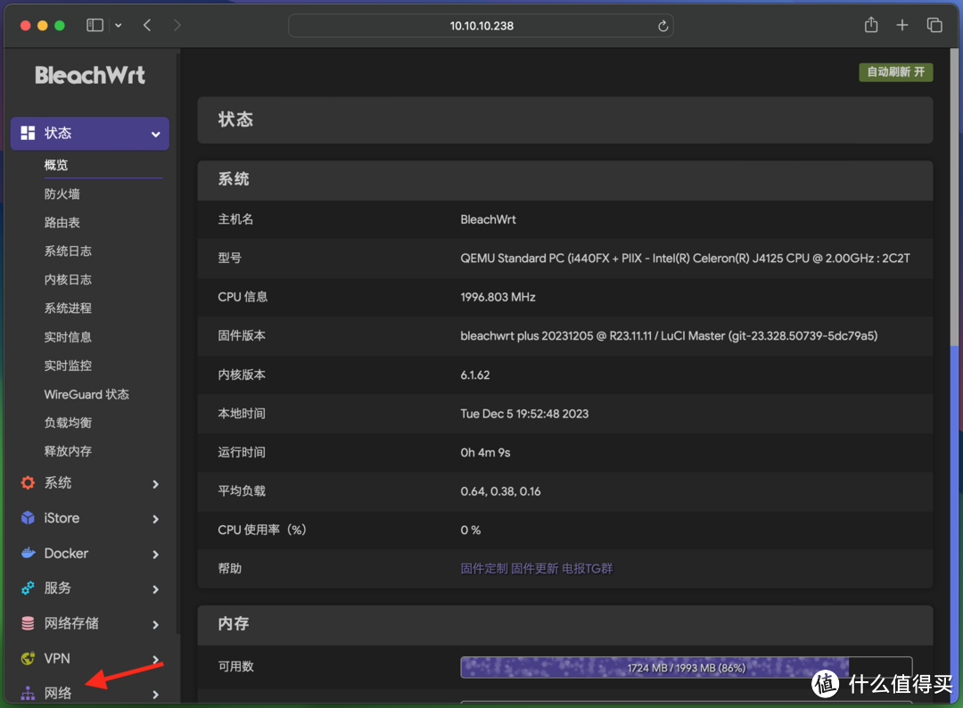The height and width of the screenshot is (708, 963).
Task: Toggle the Safari sidebar visibility button
Action: pos(94,25)
